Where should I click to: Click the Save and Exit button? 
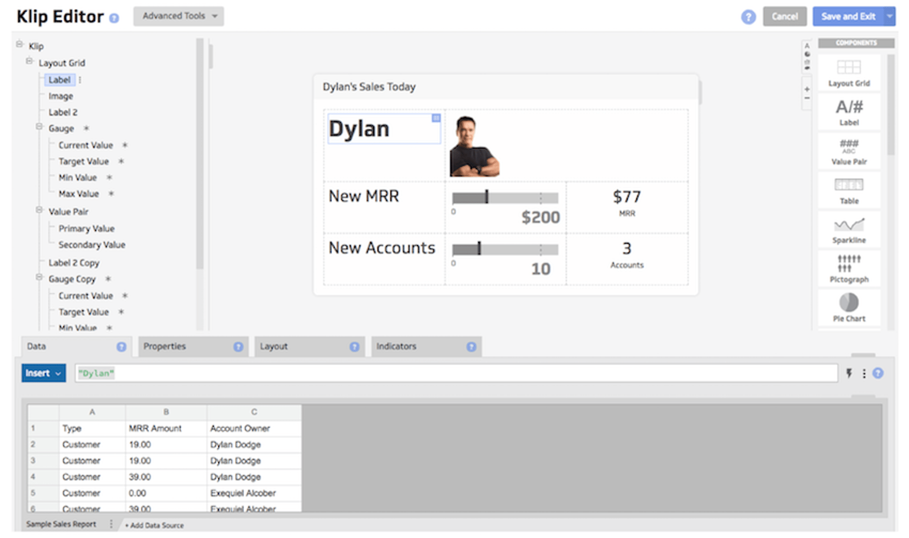[848, 16]
